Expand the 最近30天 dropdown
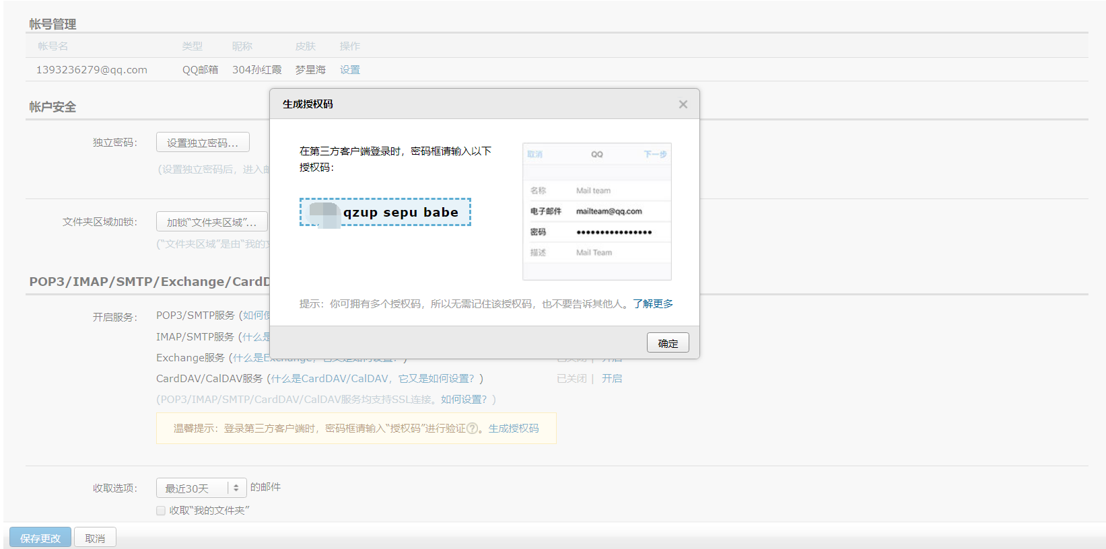The image size is (1106, 549). click(x=193, y=488)
